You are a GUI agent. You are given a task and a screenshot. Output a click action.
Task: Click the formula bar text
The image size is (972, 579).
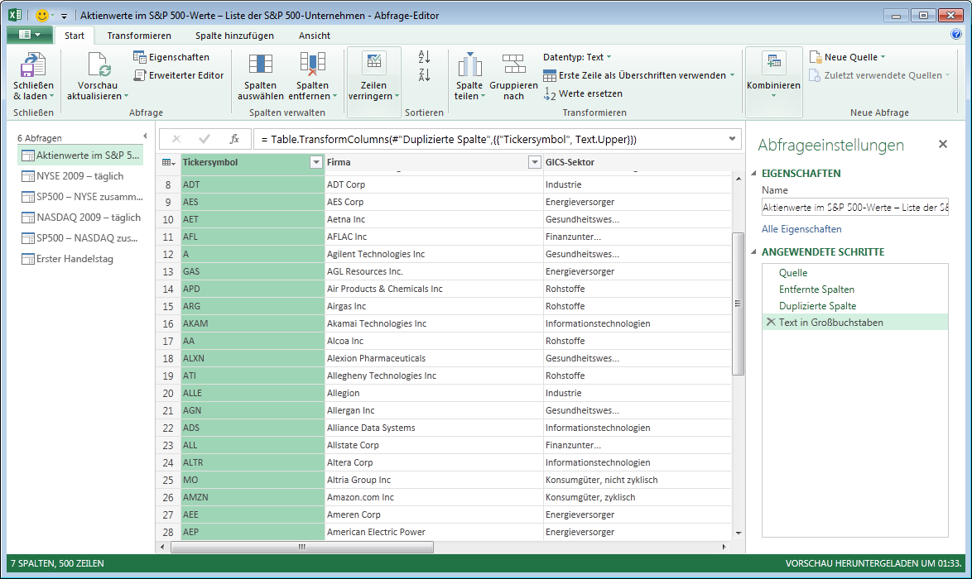tap(449, 139)
